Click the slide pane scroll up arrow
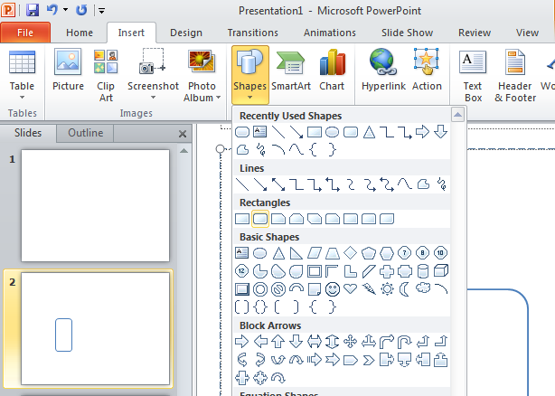 (183, 151)
